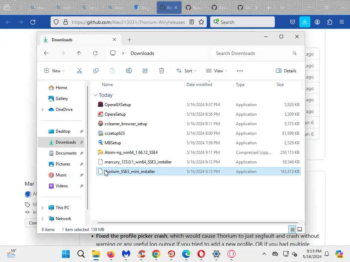
Task: Open the Firefox downloads panel
Action: (x=305, y=22)
